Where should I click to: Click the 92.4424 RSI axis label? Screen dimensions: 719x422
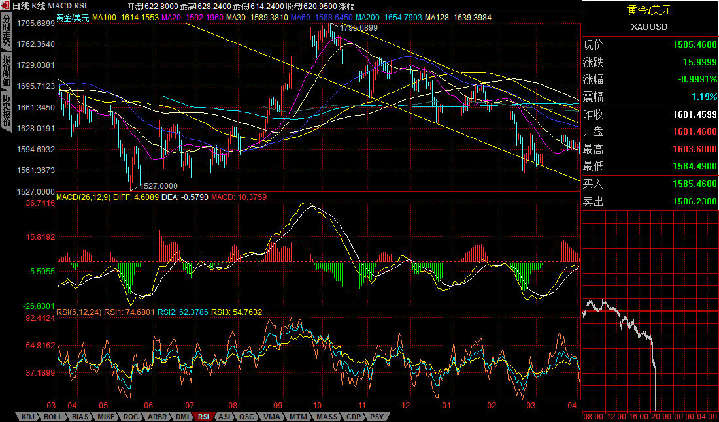(x=39, y=317)
